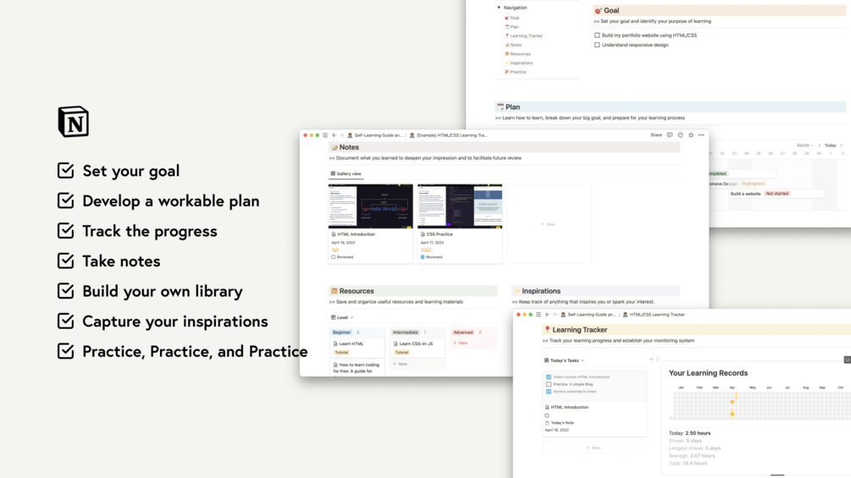The width and height of the screenshot is (851, 478).
Task: Open page updates clock icon in Notes window
Action: (680, 135)
